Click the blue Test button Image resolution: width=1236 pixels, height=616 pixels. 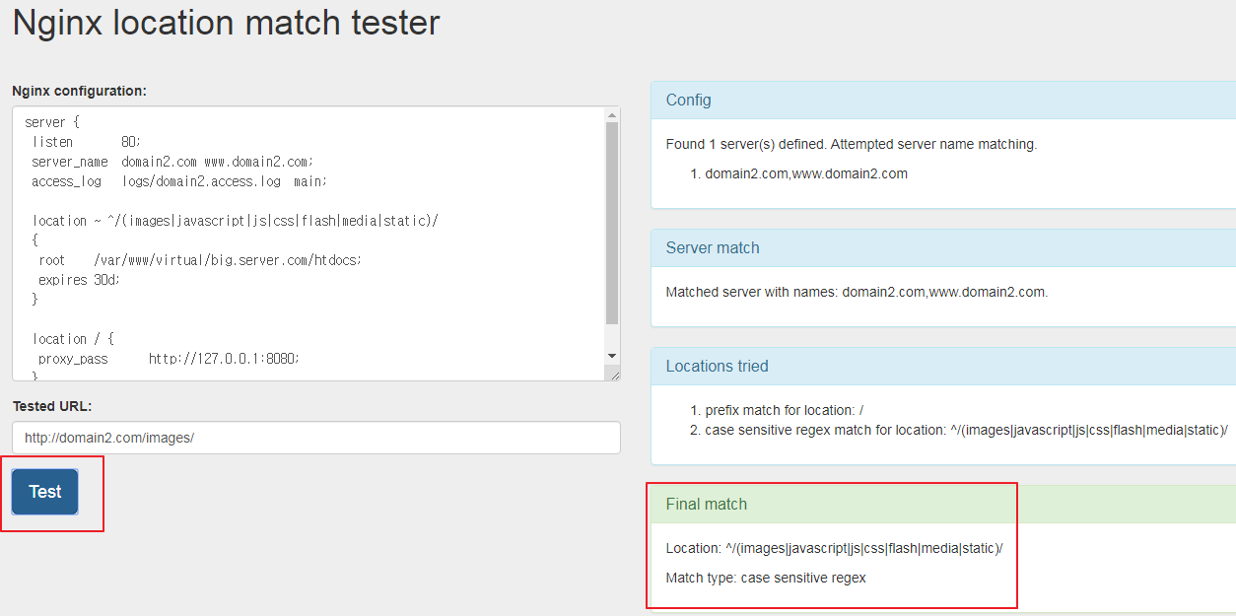coord(44,492)
